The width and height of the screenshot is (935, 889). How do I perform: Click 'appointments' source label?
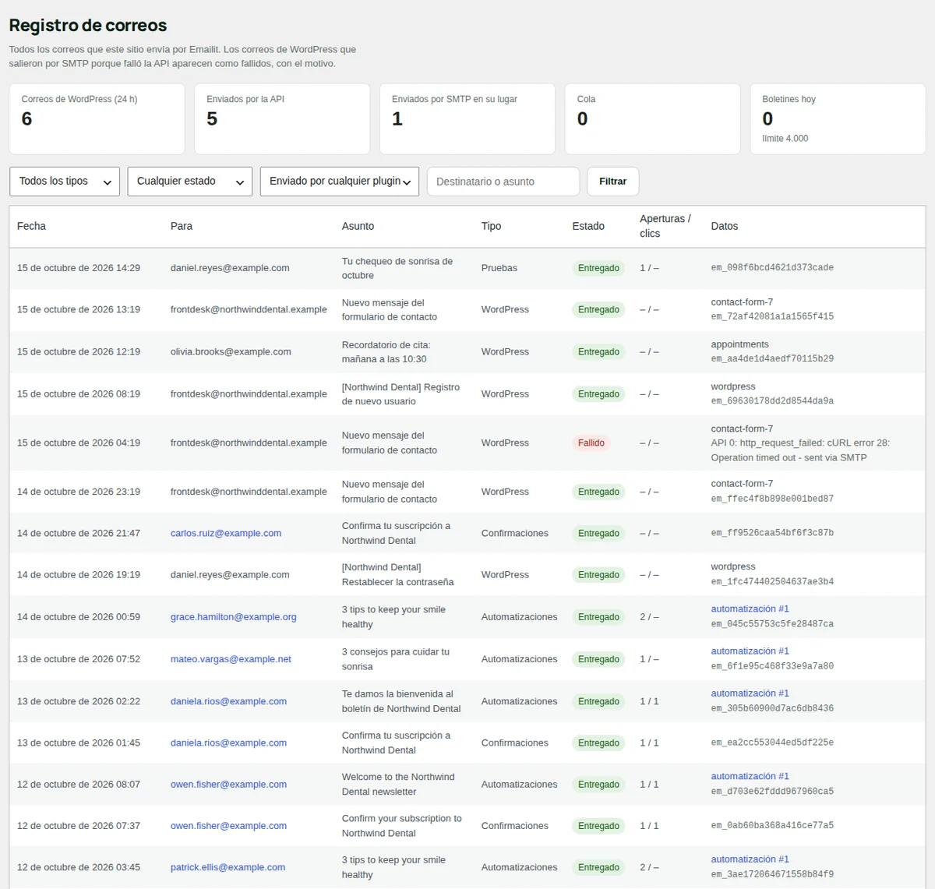[739, 344]
